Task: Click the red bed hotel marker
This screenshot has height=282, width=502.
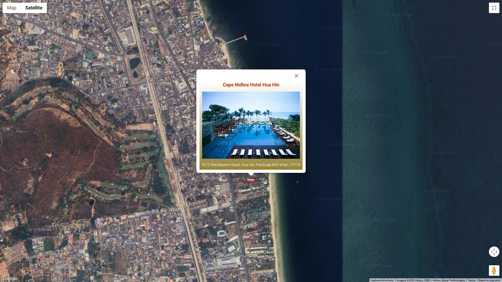Action: [x=251, y=180]
